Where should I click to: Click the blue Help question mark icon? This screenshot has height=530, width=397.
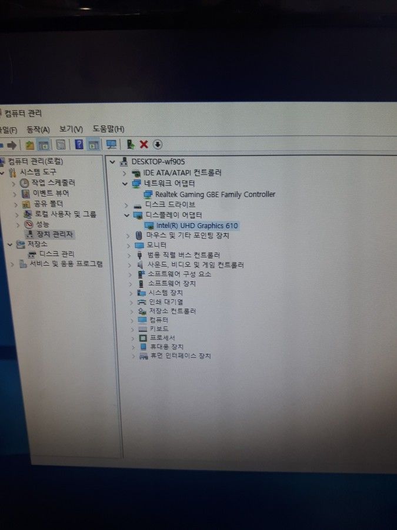(x=79, y=144)
